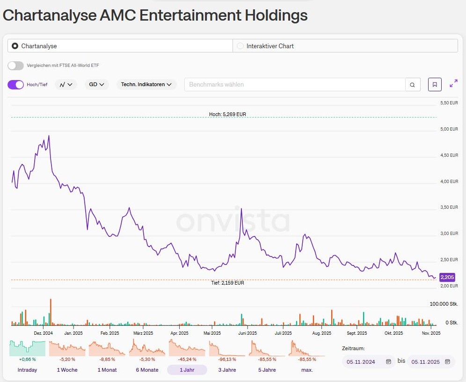466x382 pixels.
Task: Select the 5 Jahre timeframe
Action: point(267,349)
